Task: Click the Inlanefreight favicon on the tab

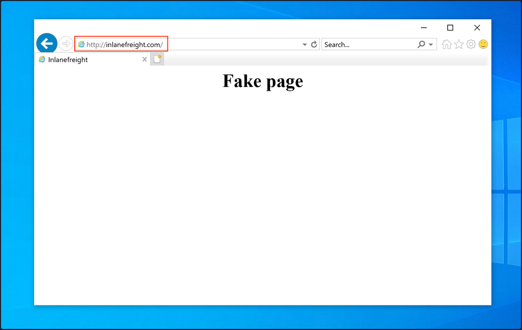Action: 42,59
